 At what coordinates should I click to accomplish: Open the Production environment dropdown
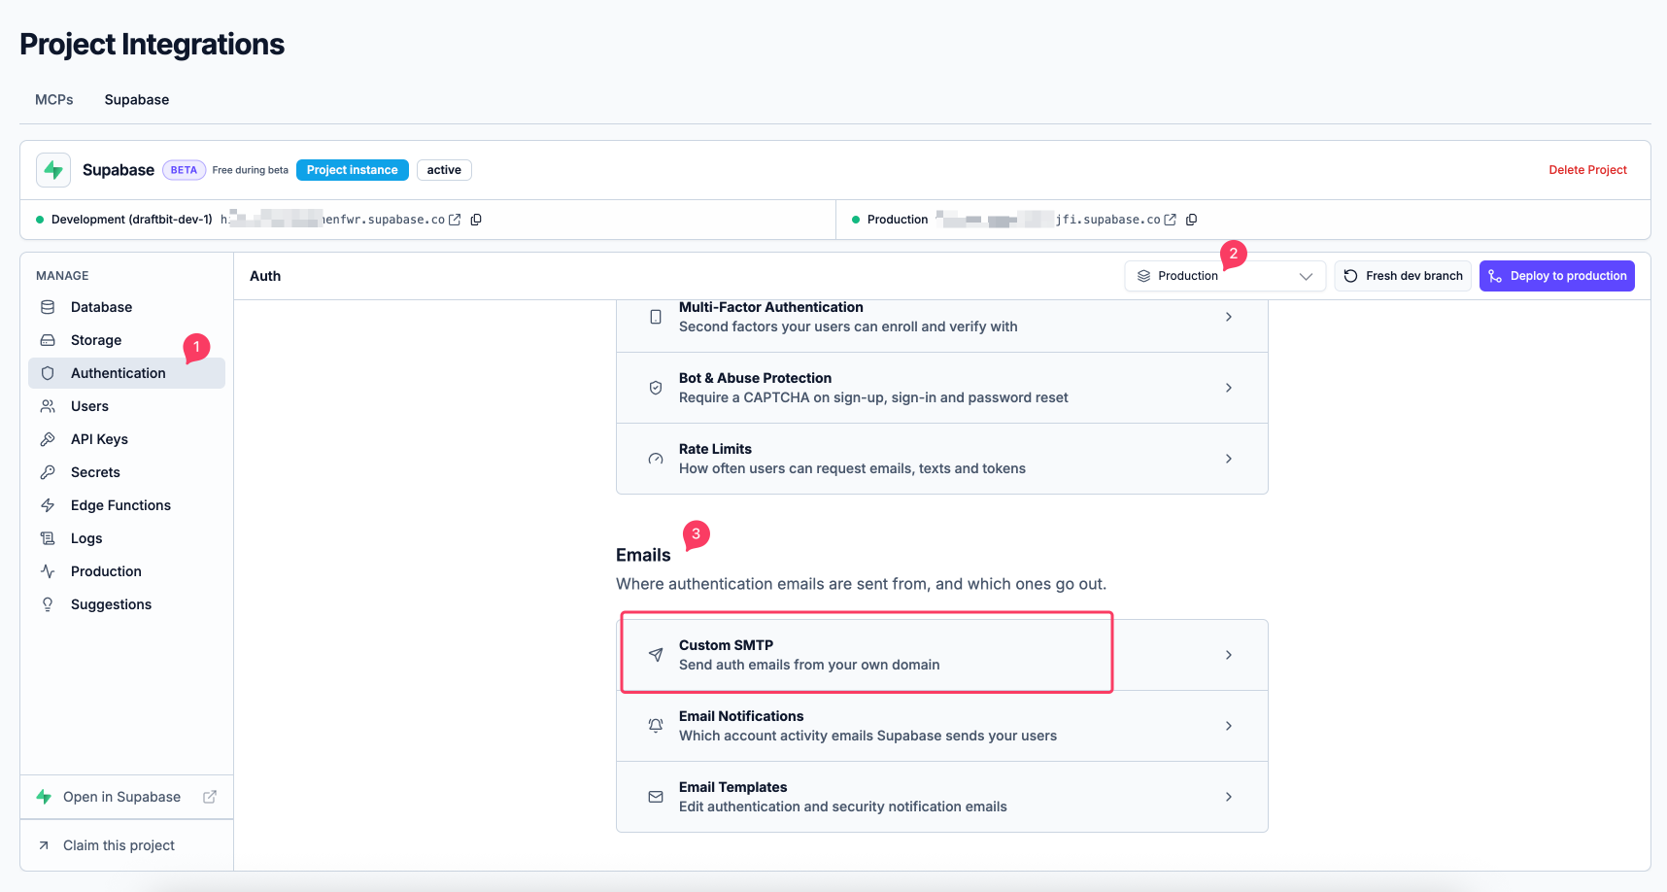1225,276
